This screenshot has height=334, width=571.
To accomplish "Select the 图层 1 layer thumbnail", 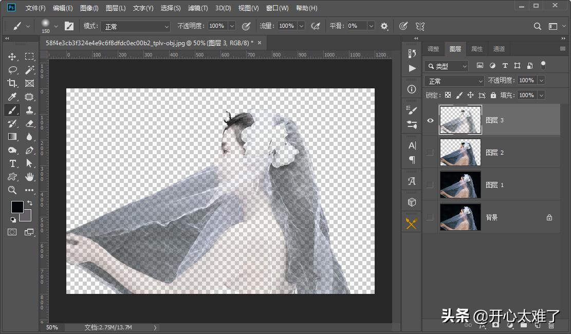I will [461, 184].
